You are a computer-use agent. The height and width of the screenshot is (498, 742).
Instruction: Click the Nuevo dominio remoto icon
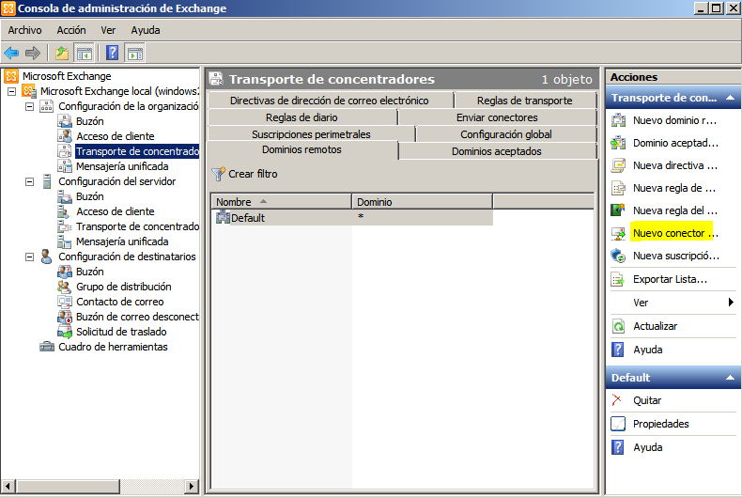pyautogui.click(x=618, y=120)
